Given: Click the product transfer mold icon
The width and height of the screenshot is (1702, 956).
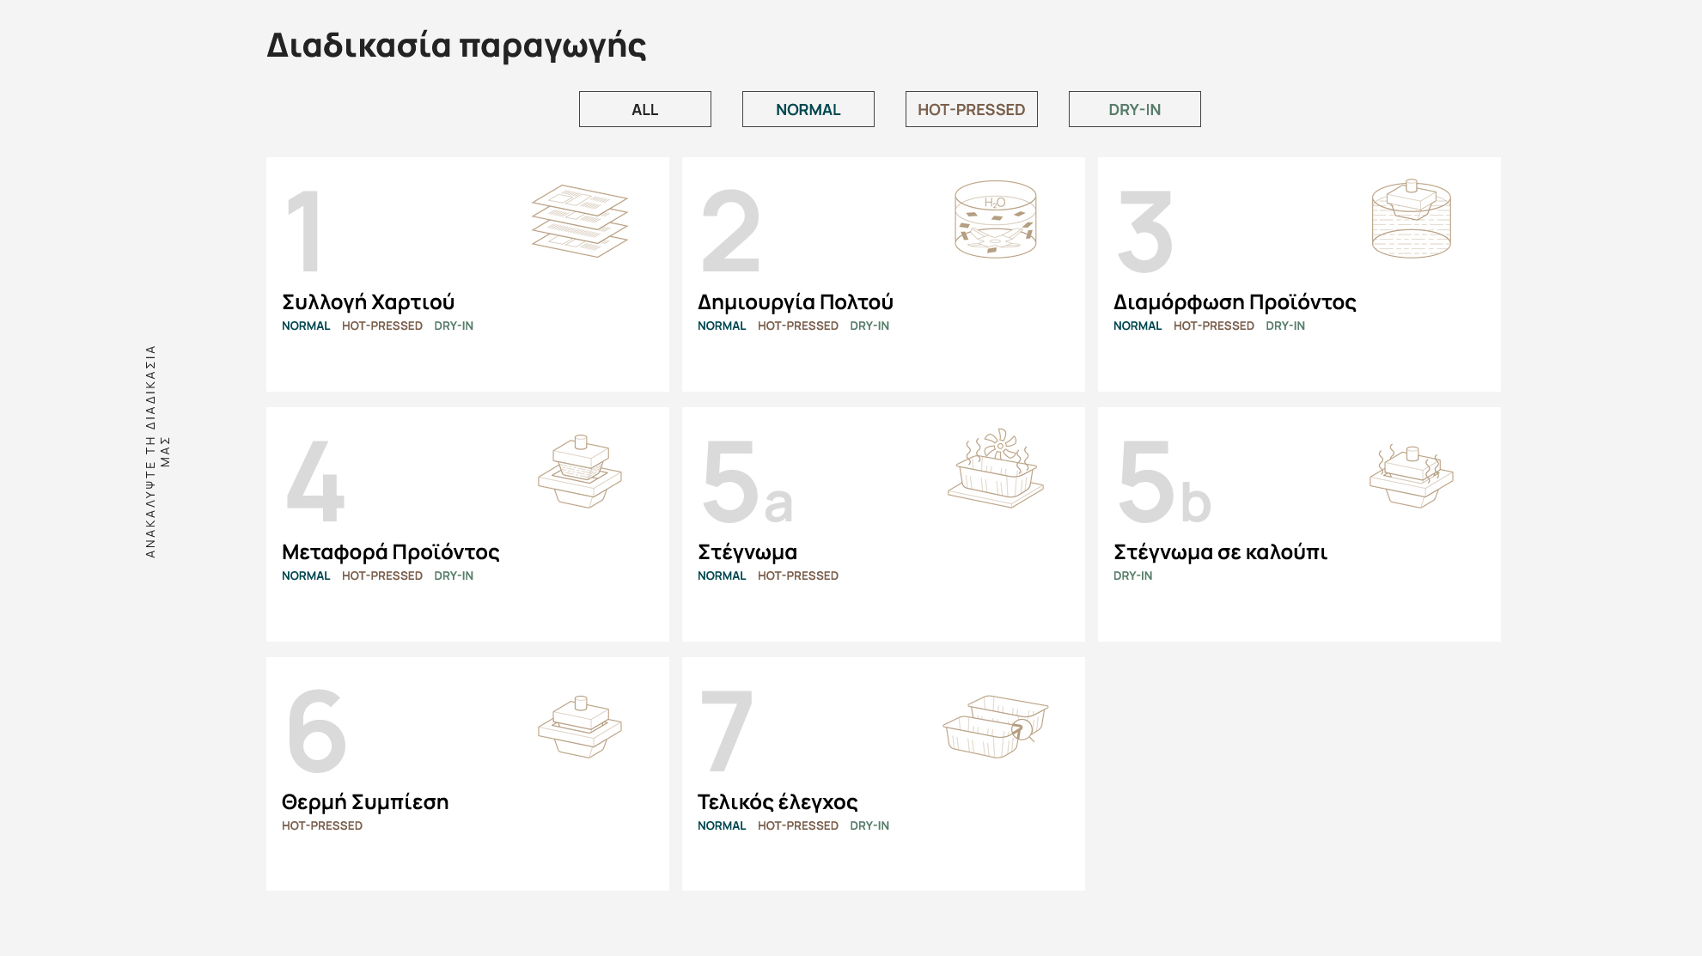Looking at the screenshot, I should pyautogui.click(x=580, y=472).
